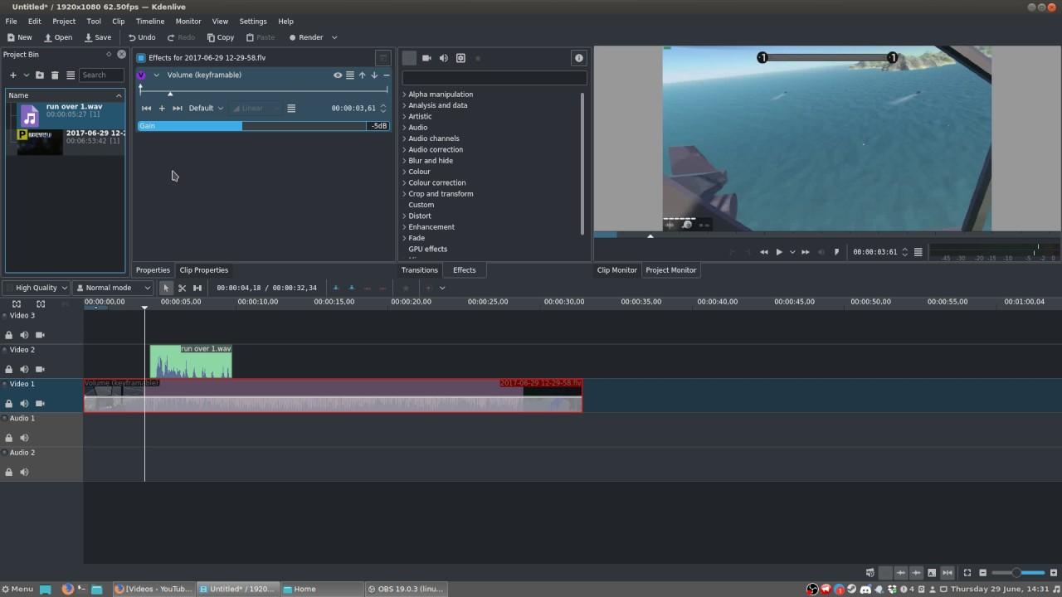Lock the Video 3 track

(x=9, y=335)
